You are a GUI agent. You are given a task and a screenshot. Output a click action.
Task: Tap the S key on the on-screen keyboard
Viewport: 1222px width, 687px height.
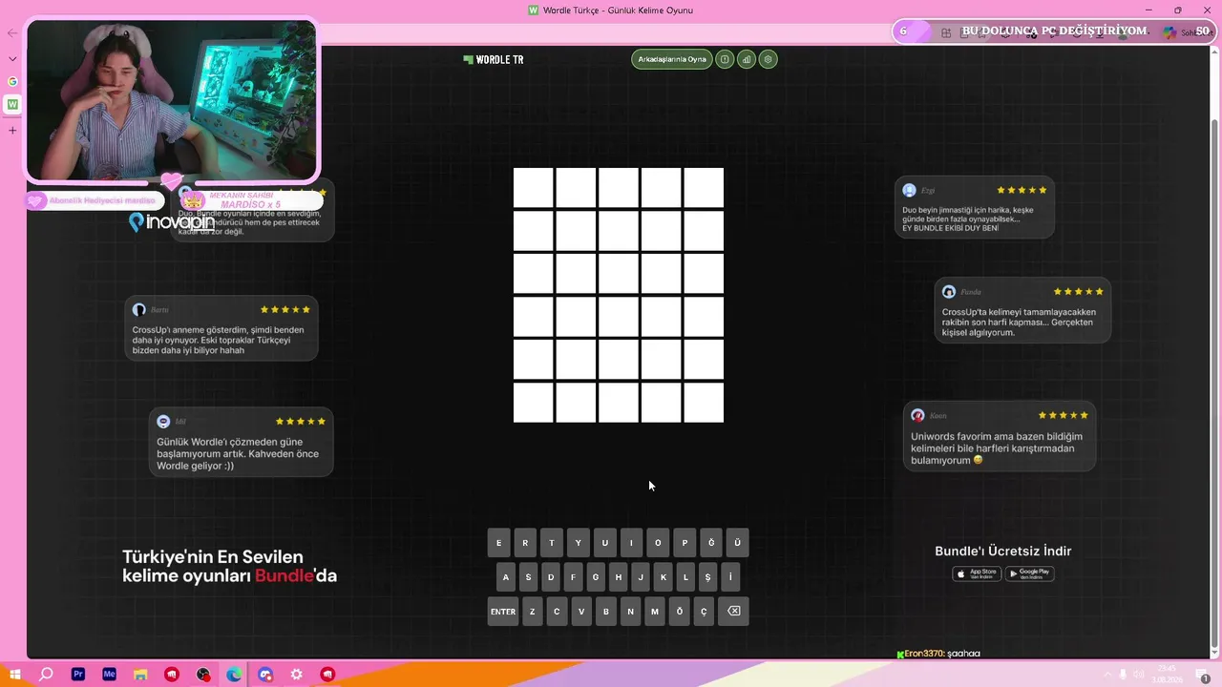coord(528,577)
